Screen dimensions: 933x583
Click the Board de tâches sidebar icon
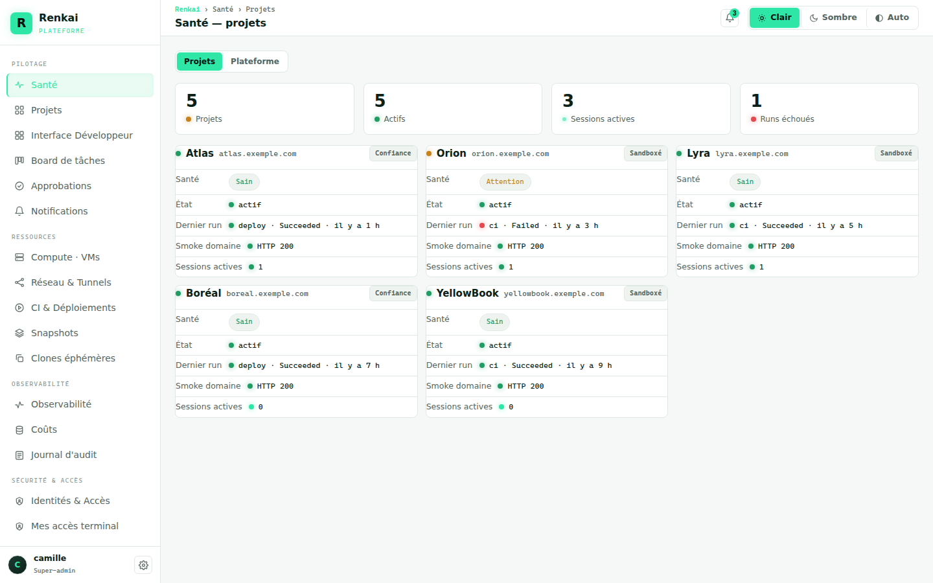tap(19, 161)
